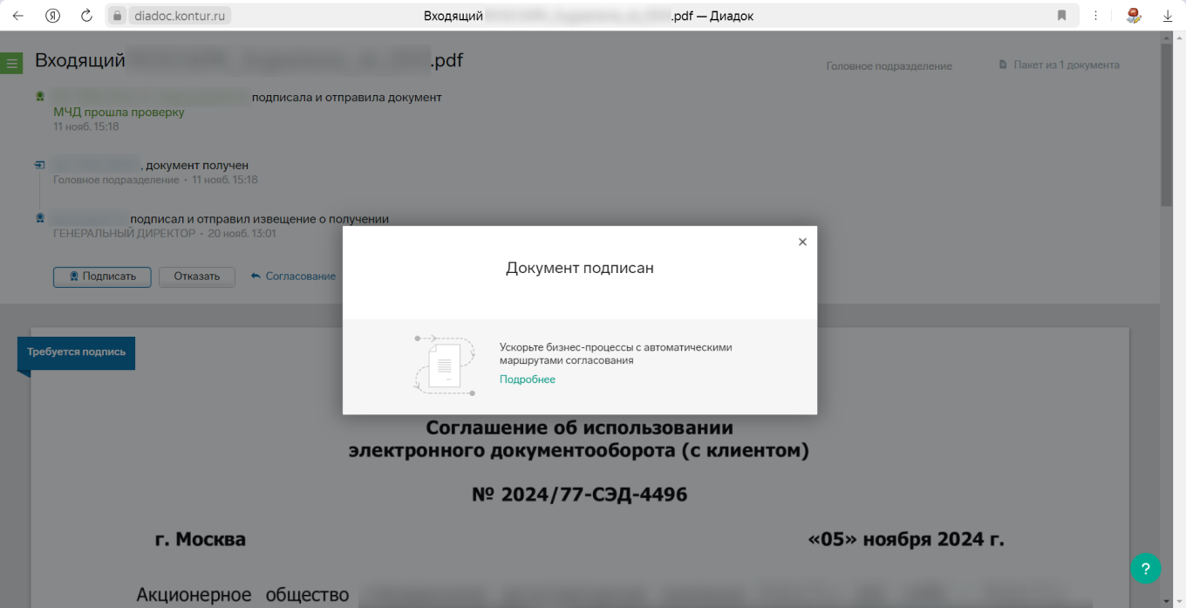The image size is (1186, 608).
Task: Close the "Документ подписан" dialog
Action: point(802,242)
